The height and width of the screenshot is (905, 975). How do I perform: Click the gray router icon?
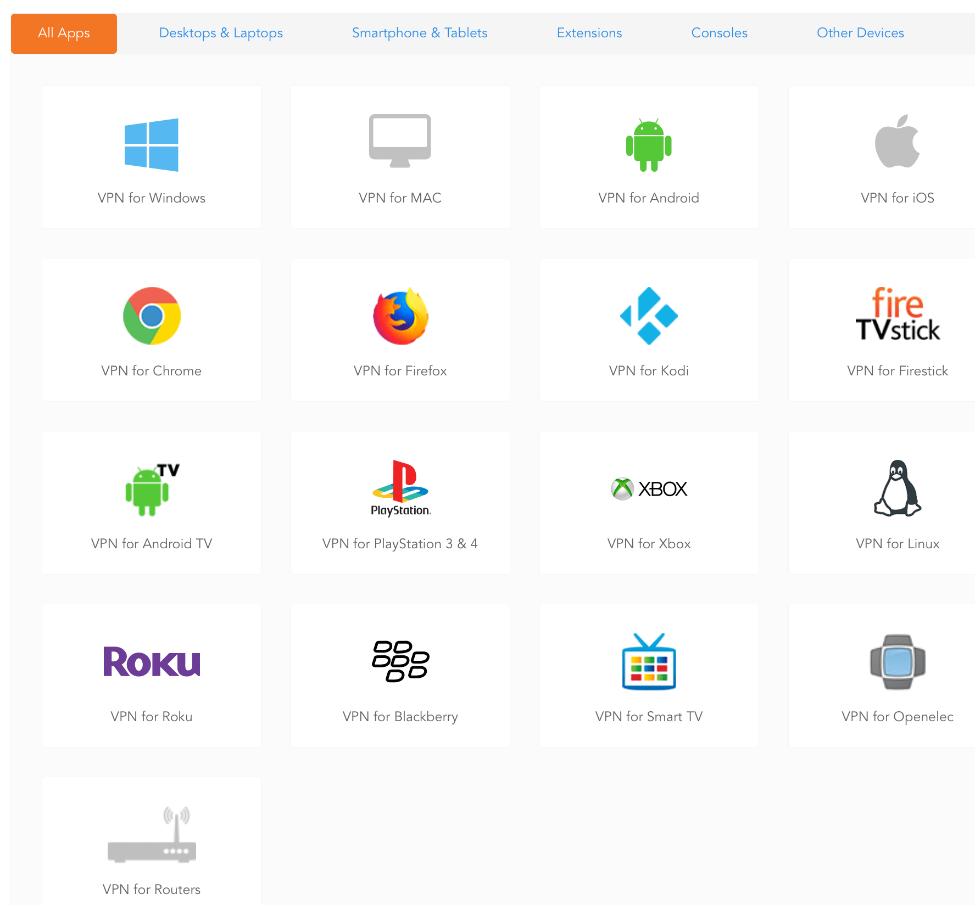152,834
